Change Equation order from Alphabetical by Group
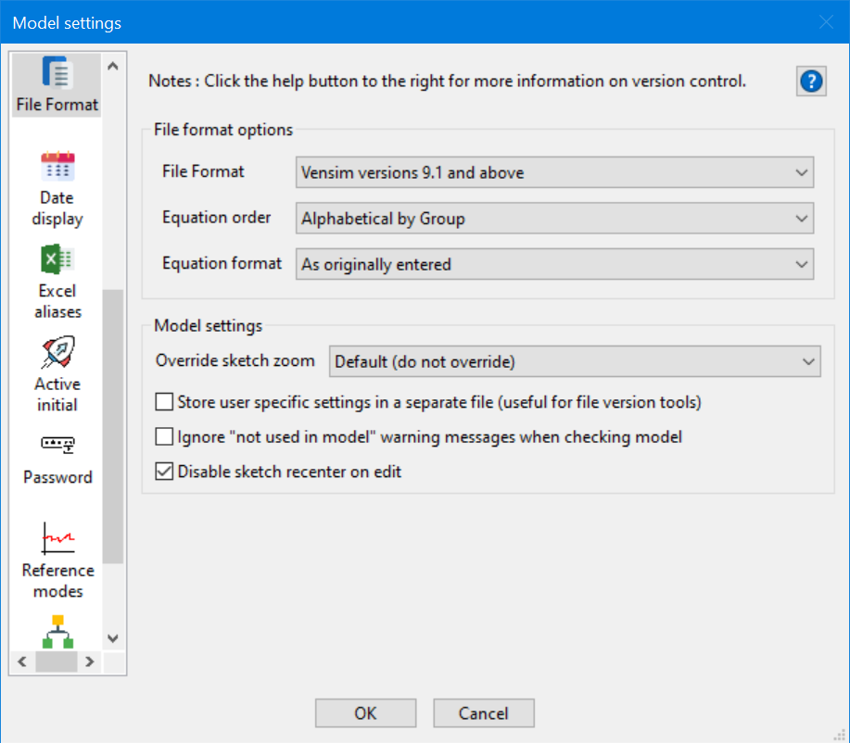The image size is (850, 743). click(803, 218)
